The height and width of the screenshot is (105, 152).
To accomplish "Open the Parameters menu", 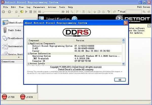I will pos(39,7).
